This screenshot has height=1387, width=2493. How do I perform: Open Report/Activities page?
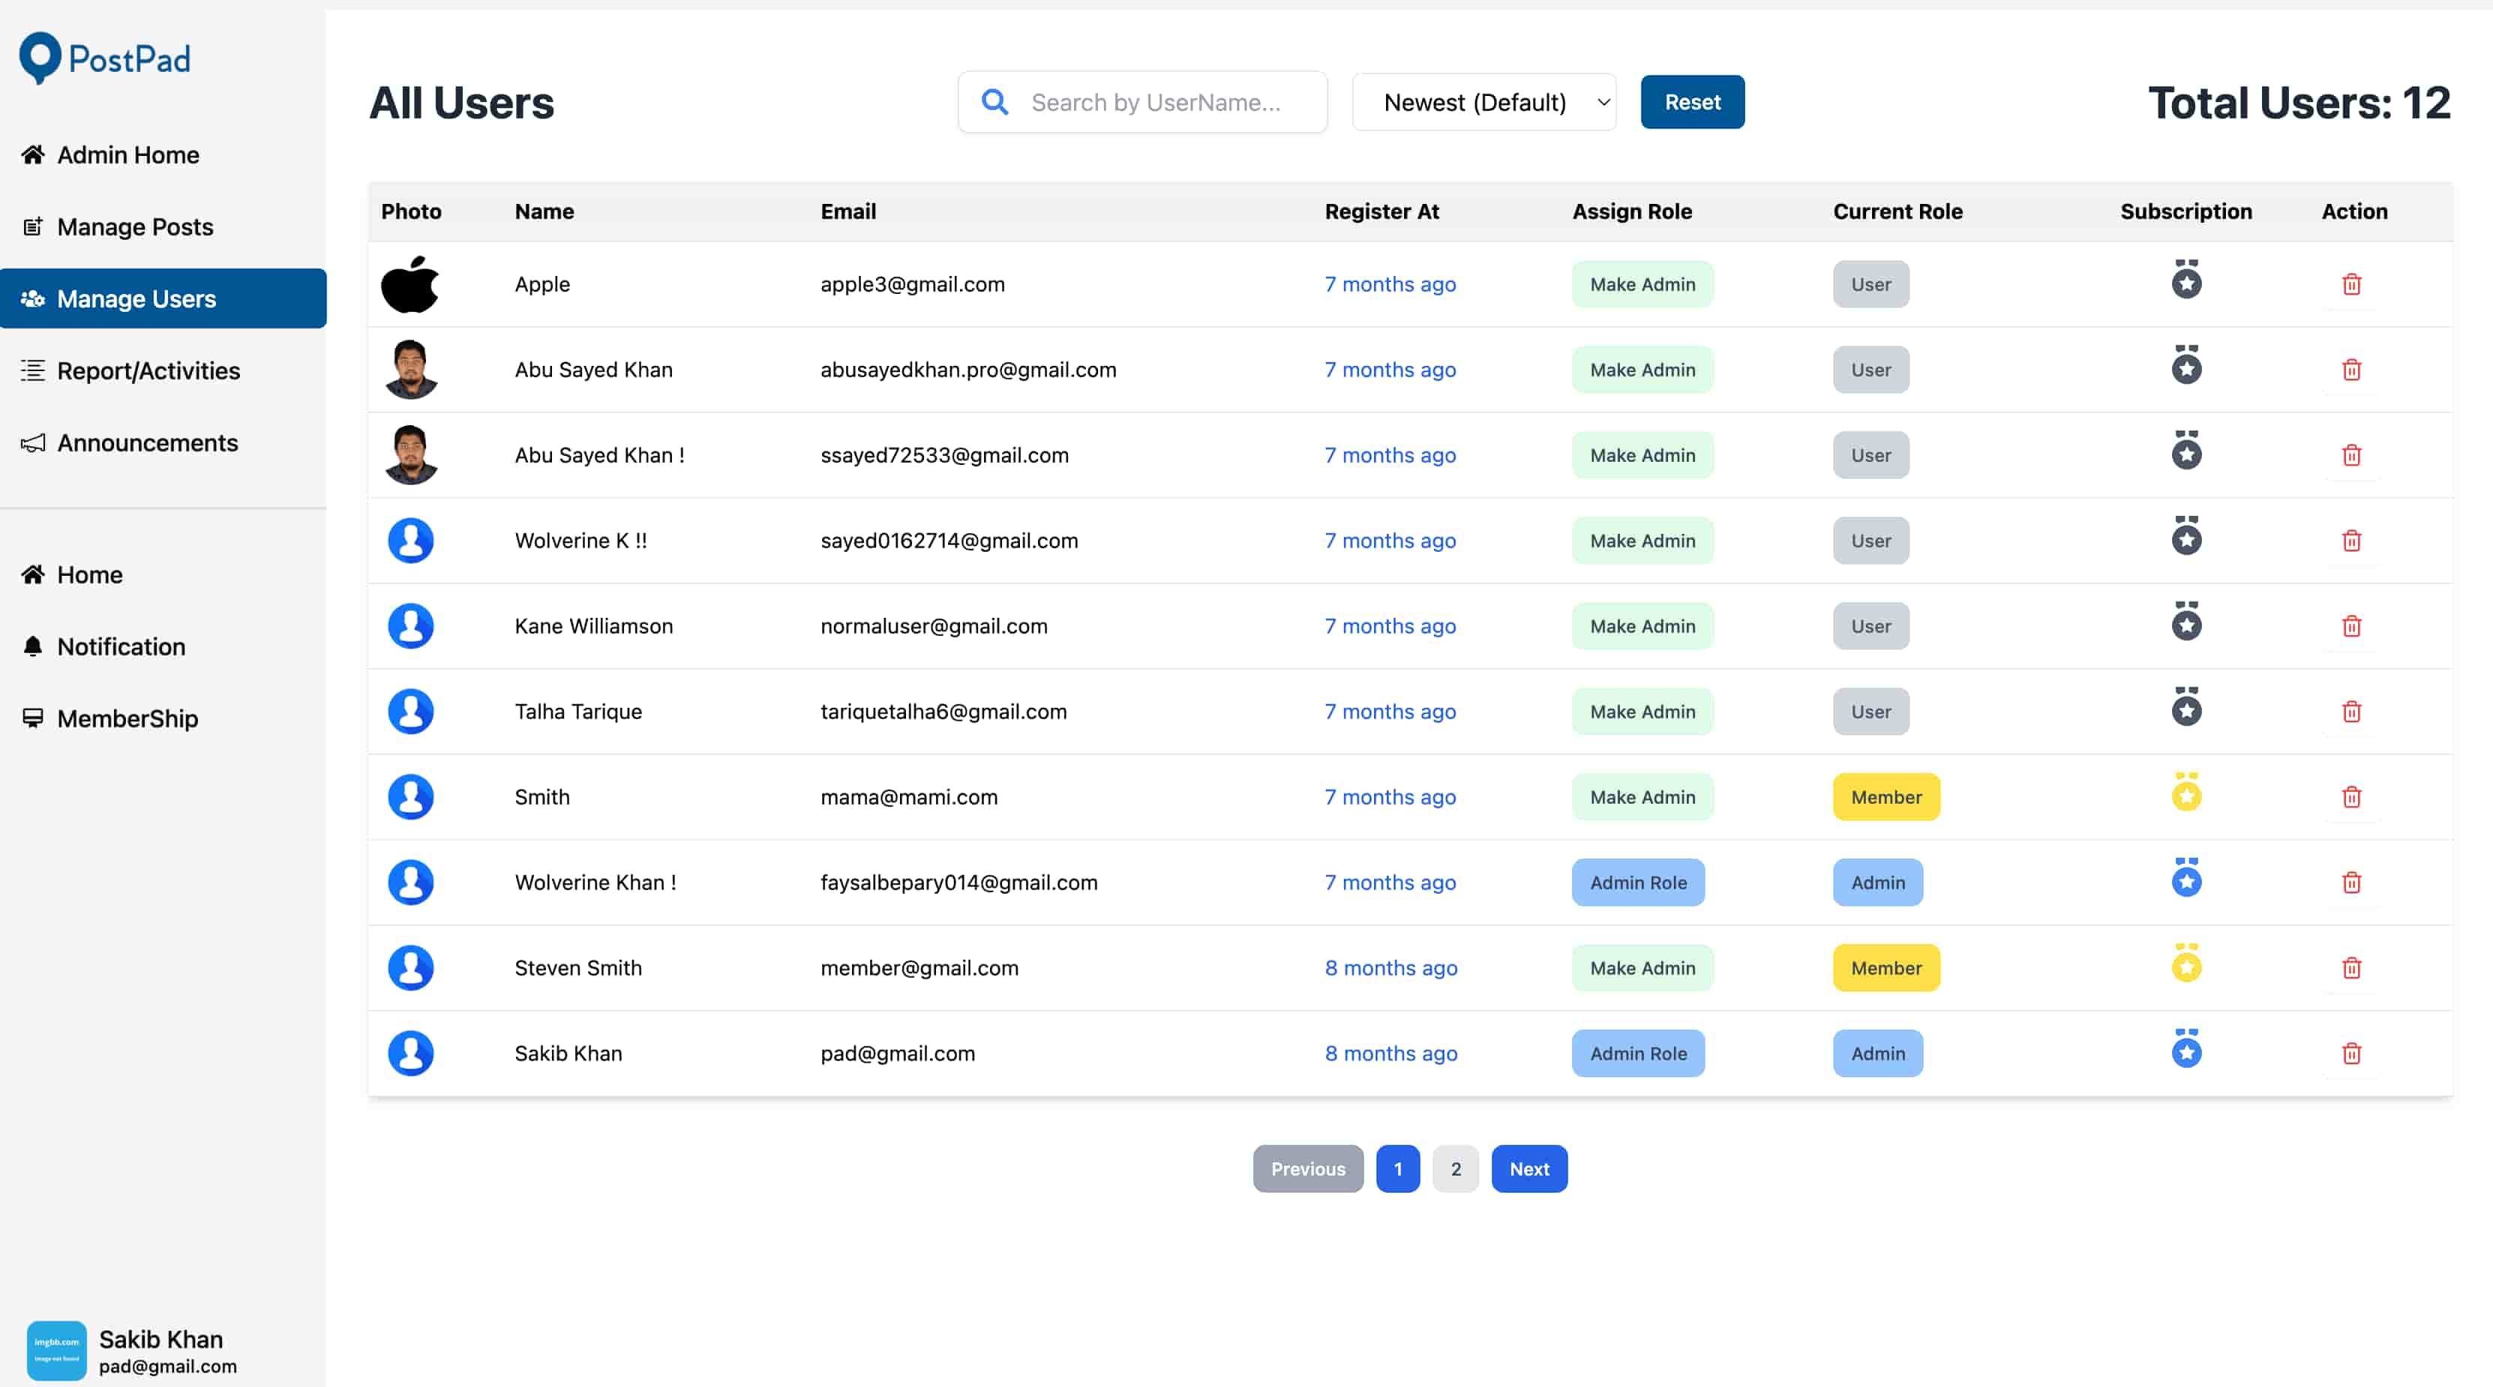[x=163, y=370]
